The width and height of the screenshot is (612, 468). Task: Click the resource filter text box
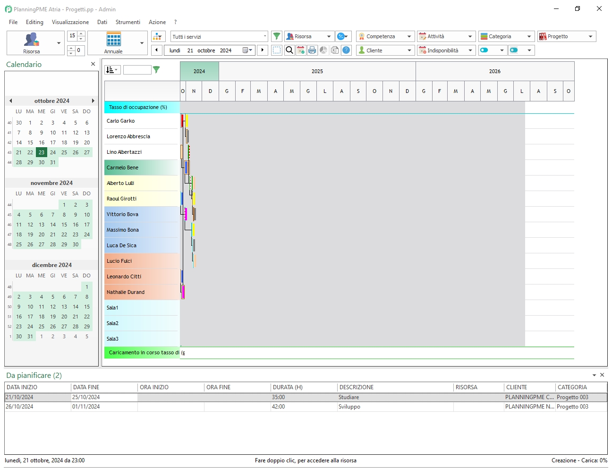pos(137,70)
